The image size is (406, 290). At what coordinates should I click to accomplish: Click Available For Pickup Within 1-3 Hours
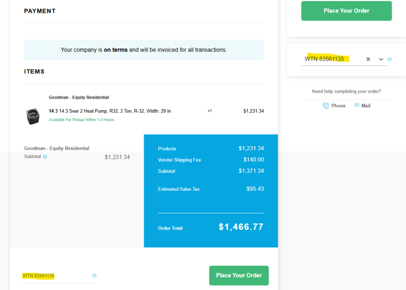click(81, 120)
